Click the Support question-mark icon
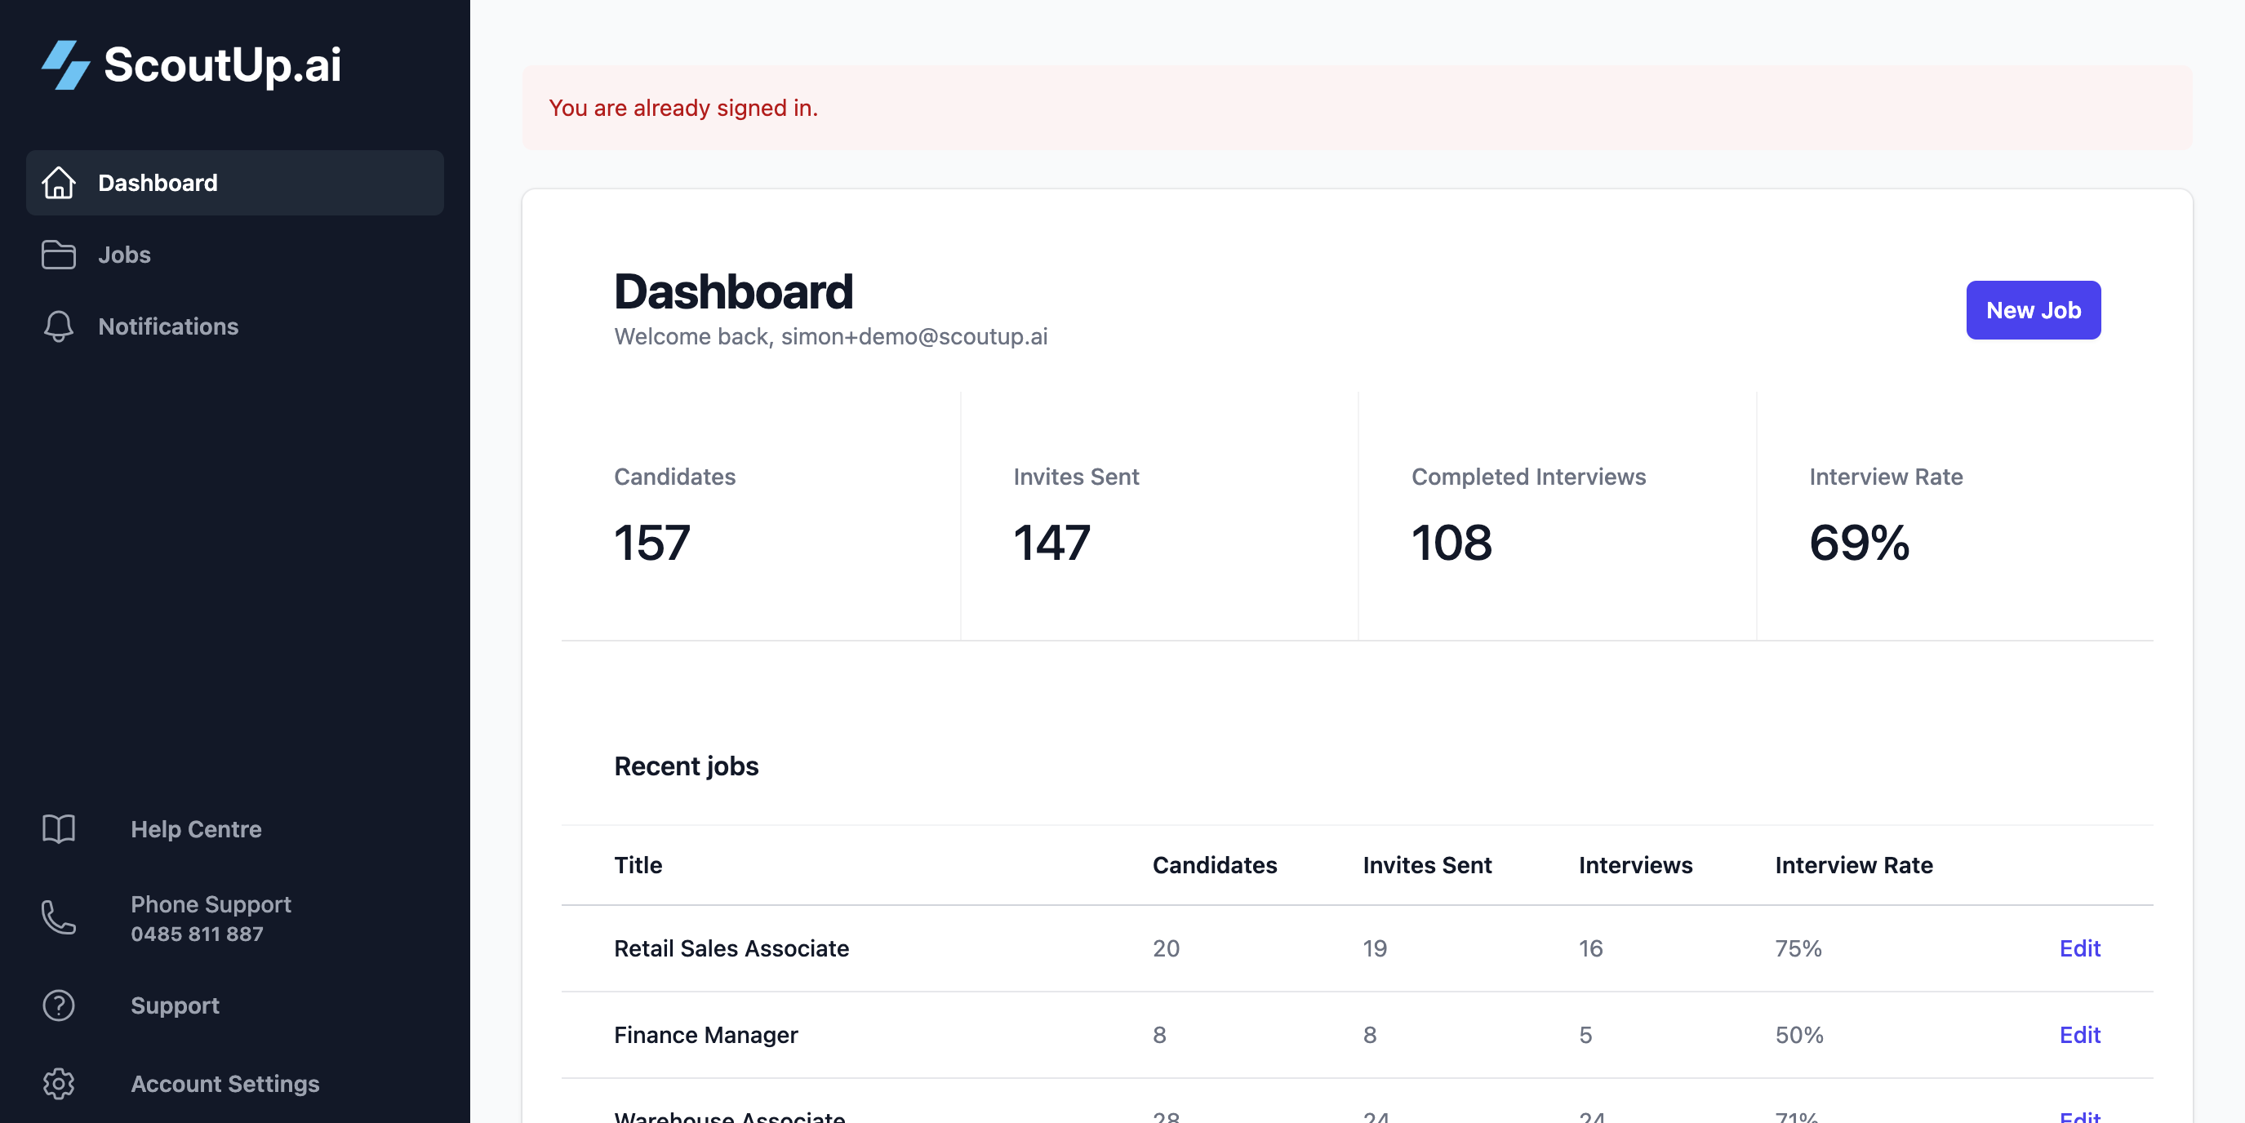The height and width of the screenshot is (1123, 2245). [x=57, y=1006]
